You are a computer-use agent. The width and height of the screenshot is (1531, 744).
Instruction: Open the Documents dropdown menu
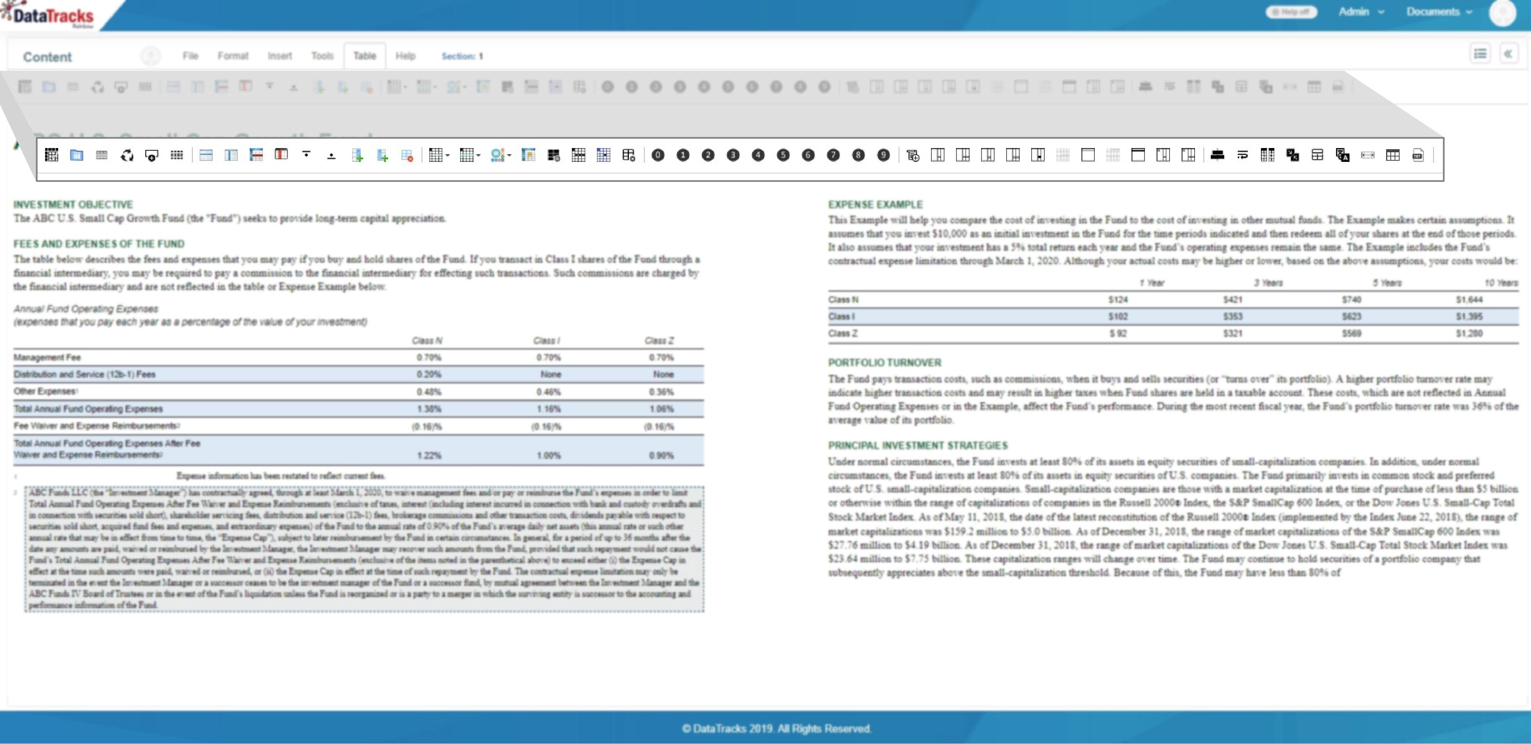tap(1439, 12)
